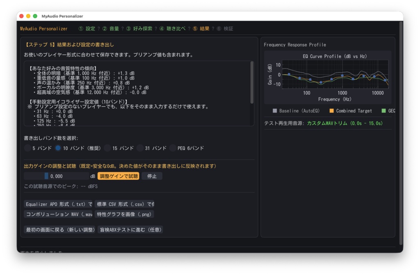Click the output gain slider handle

click(x=46, y=176)
